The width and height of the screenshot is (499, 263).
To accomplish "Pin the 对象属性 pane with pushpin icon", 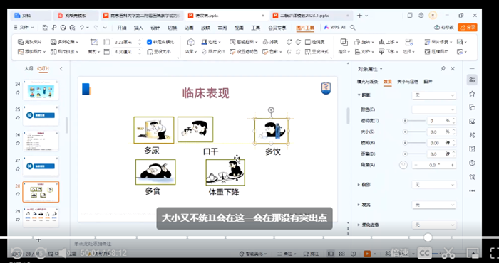I will click(443, 69).
